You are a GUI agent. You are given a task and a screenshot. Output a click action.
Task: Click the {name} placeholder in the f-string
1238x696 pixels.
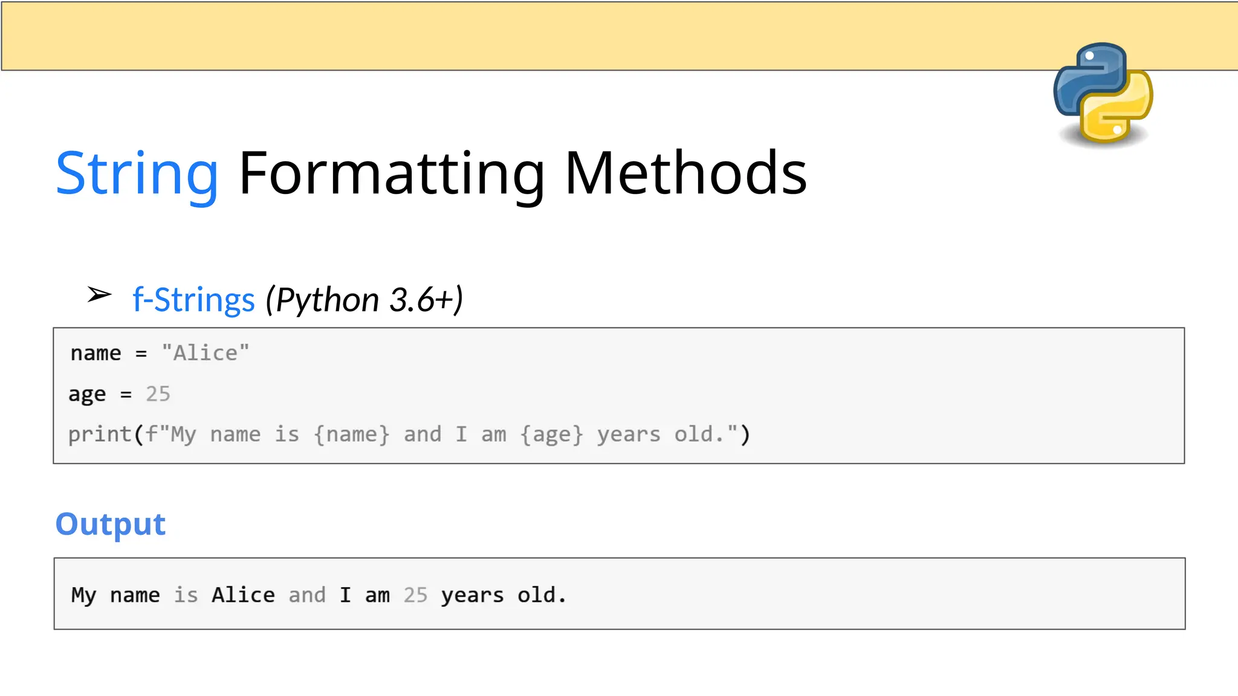point(351,434)
